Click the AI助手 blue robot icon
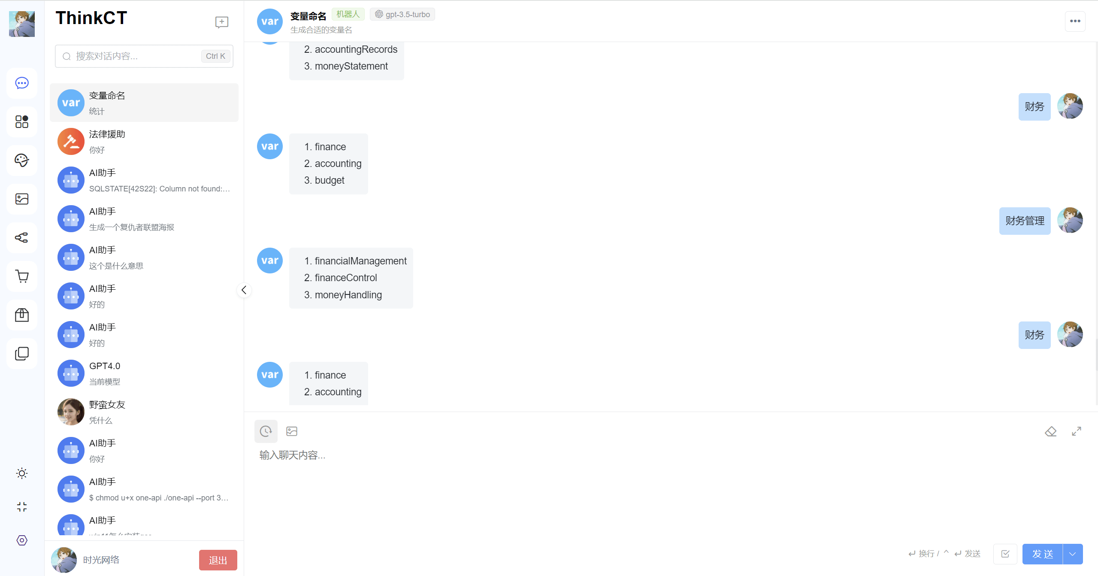This screenshot has width=1098, height=576. point(70,181)
